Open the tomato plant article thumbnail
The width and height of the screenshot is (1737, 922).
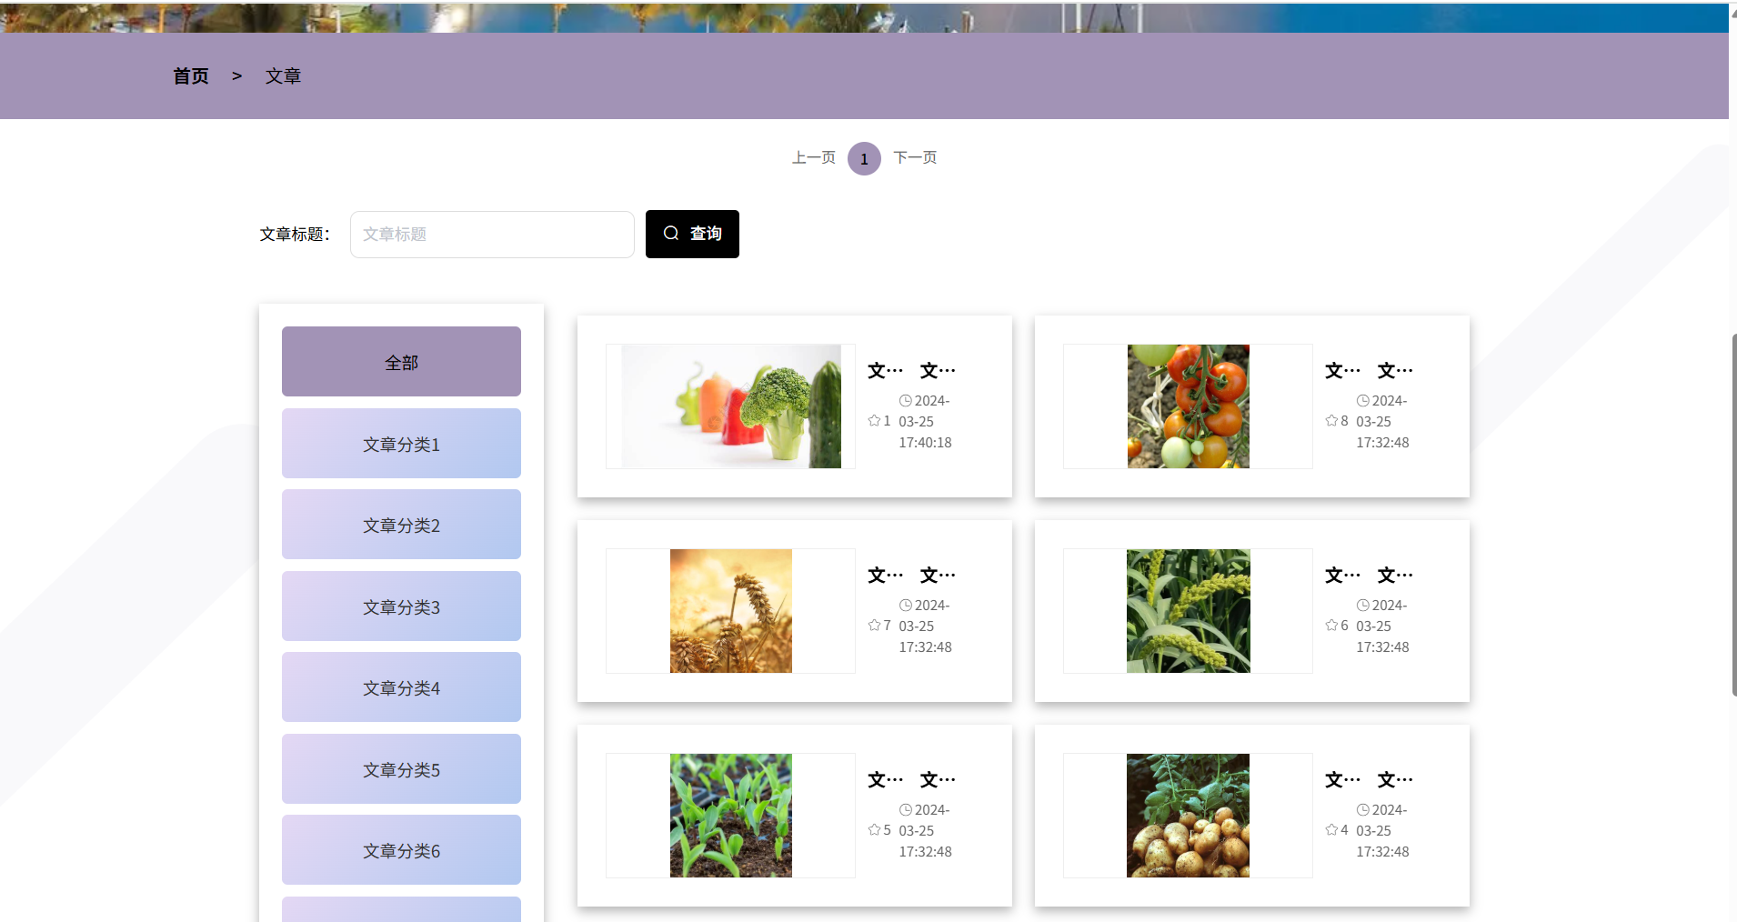click(1189, 406)
